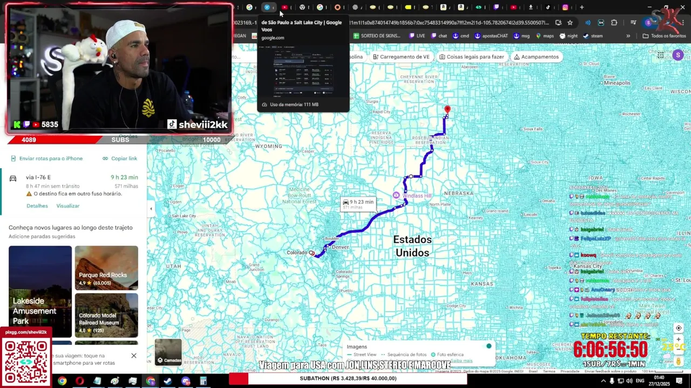Screen dimensions: 691x388
Task: Open the Google account avatar on the map
Action: pos(678,55)
